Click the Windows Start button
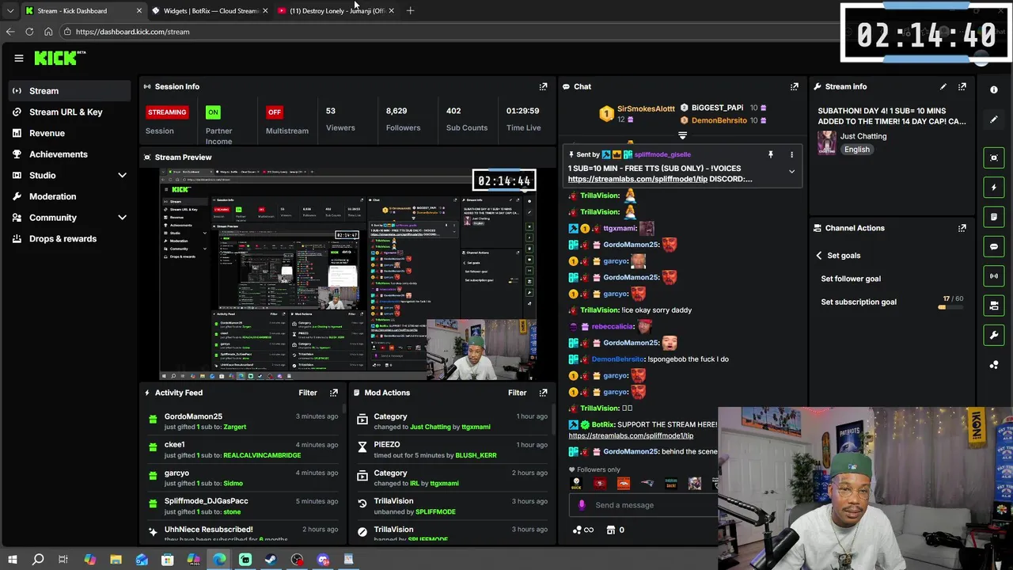 tap(12, 560)
